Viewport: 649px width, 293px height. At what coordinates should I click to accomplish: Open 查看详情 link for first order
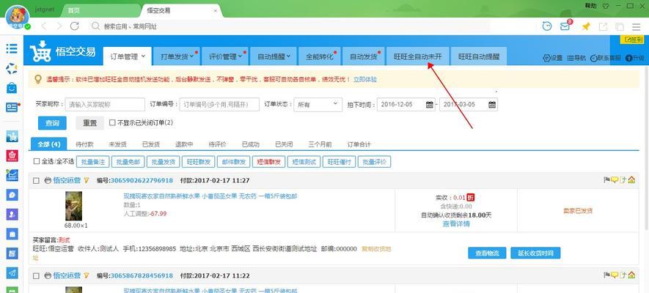456,224
